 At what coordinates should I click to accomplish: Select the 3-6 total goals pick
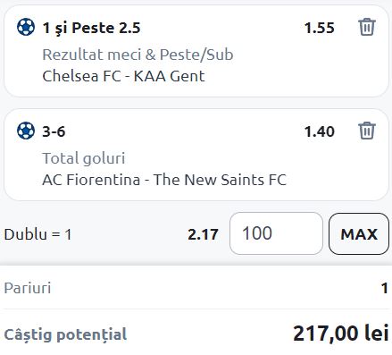click(54, 131)
